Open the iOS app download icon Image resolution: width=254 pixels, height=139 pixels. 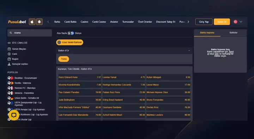32,22
